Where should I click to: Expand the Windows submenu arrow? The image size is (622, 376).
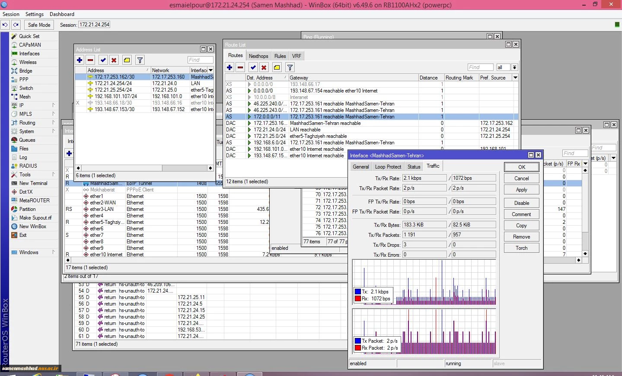[x=54, y=252]
